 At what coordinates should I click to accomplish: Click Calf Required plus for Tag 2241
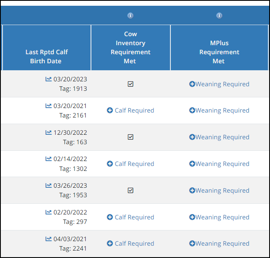(x=110, y=243)
